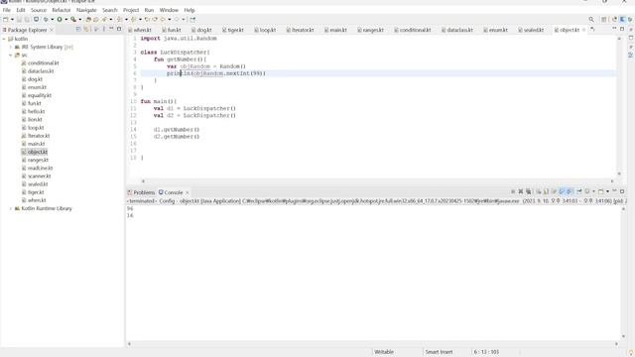Close the object.kt editor tab

coord(583,30)
